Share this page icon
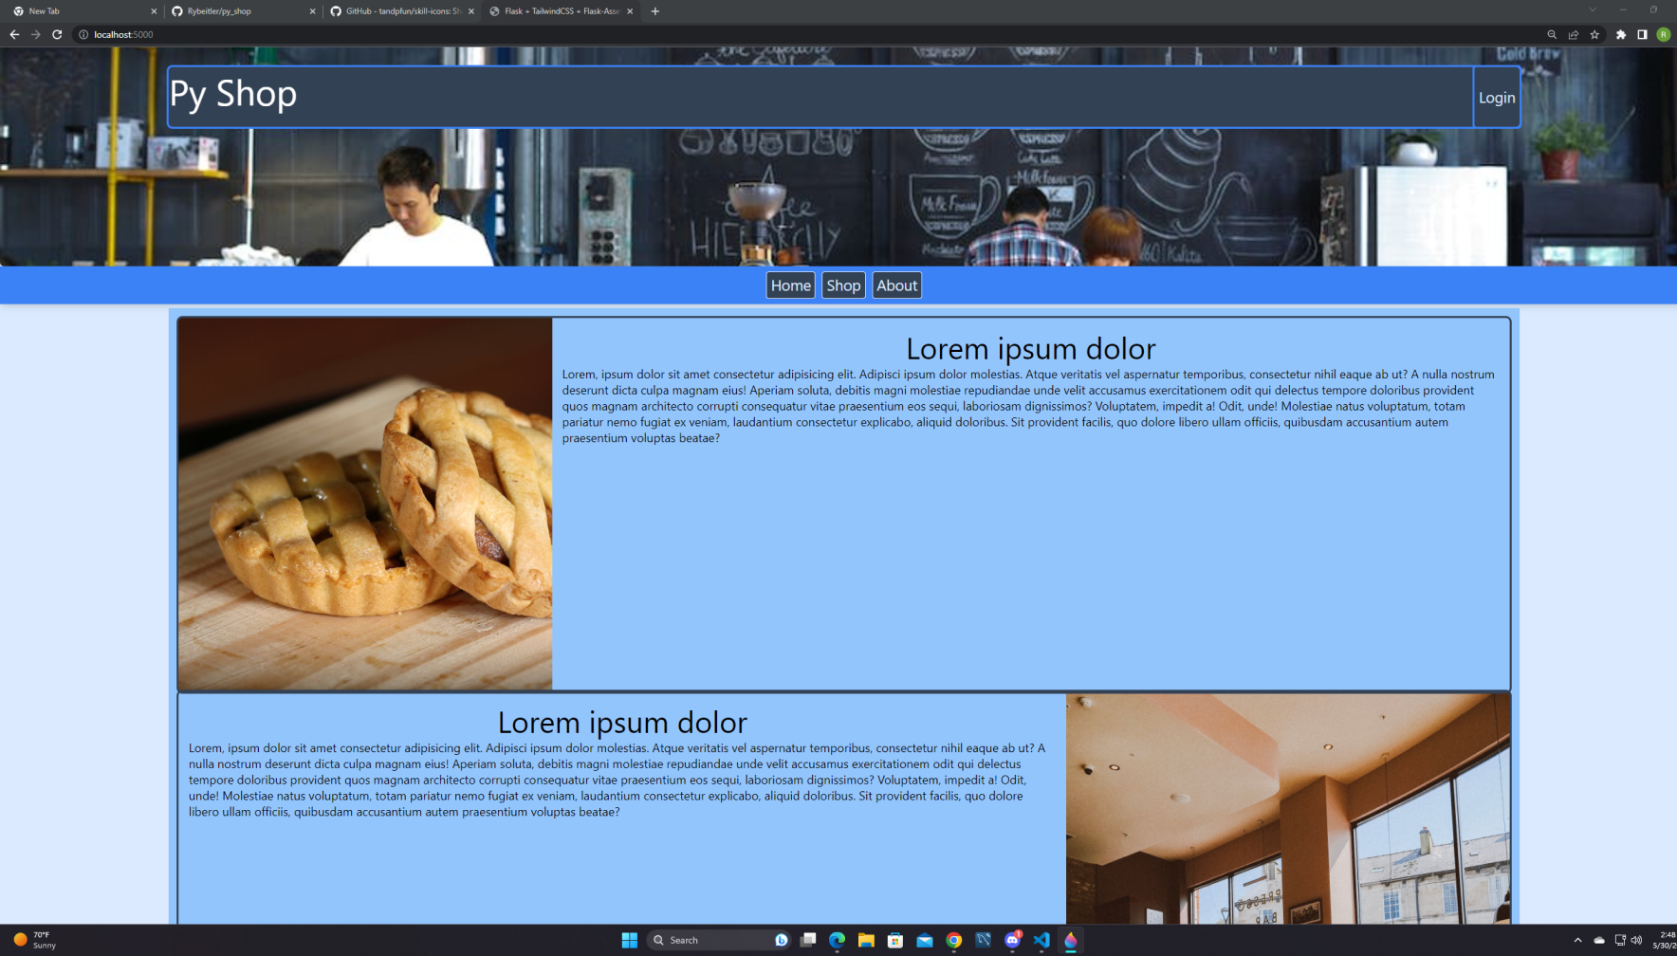The width and height of the screenshot is (1677, 956). point(1574,34)
